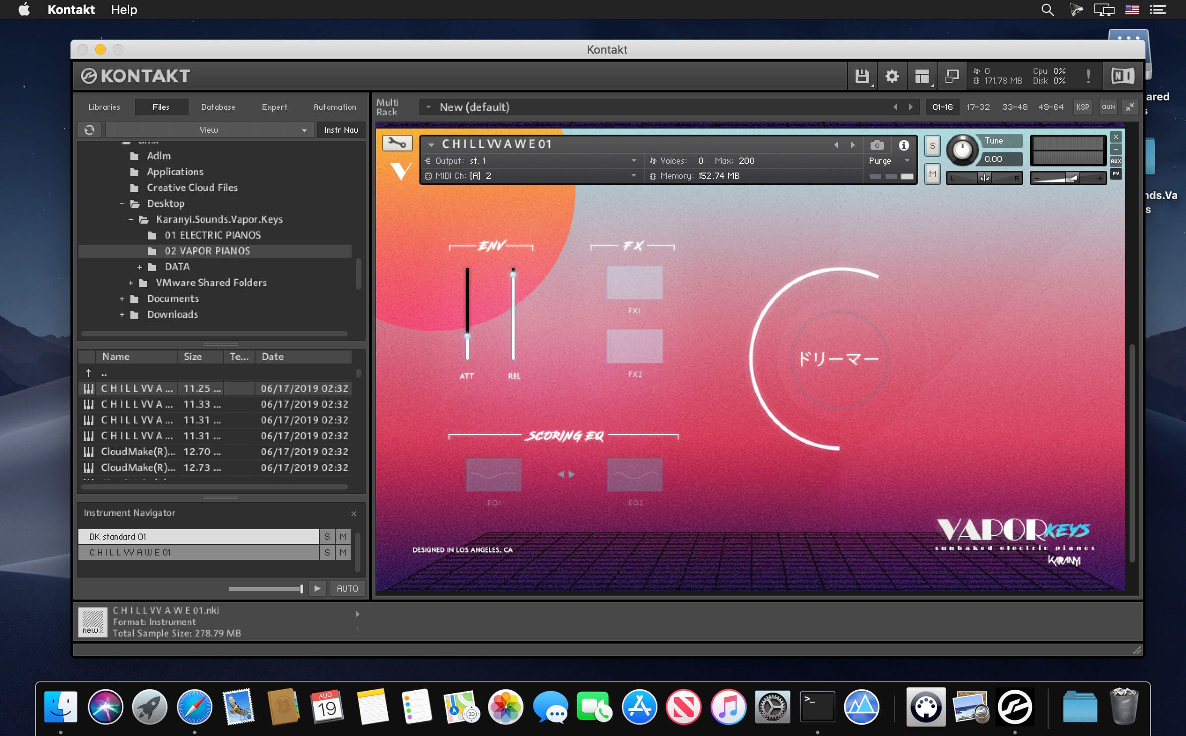Image resolution: width=1186 pixels, height=736 pixels.
Task: Click the minimize rack view icon
Action: [951, 76]
